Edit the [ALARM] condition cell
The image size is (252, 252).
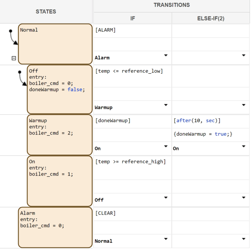coord(132,30)
